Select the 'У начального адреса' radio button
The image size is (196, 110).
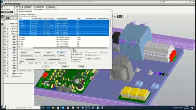coord(71,52)
